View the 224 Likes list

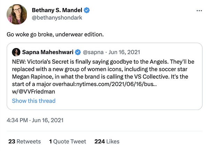tap(107, 141)
